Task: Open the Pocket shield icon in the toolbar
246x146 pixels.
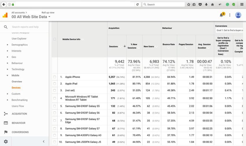Action: point(200,5)
